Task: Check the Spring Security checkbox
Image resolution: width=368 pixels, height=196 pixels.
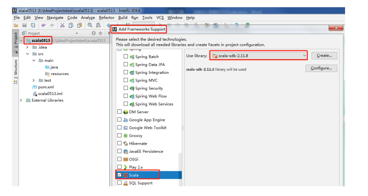Action: coord(126,88)
